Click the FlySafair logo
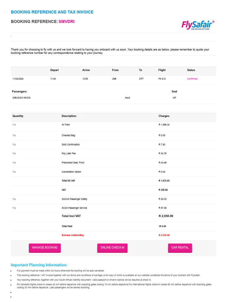This screenshot has width=227, height=303. point(198,25)
